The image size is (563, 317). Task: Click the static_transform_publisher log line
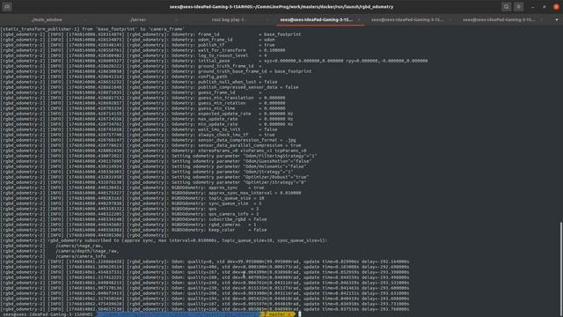pos(92,29)
